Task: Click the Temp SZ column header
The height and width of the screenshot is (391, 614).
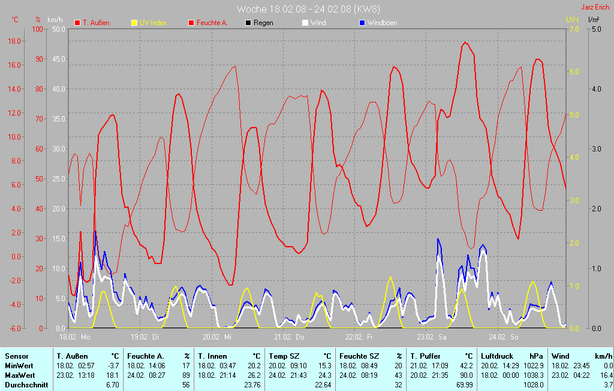Action: click(284, 356)
